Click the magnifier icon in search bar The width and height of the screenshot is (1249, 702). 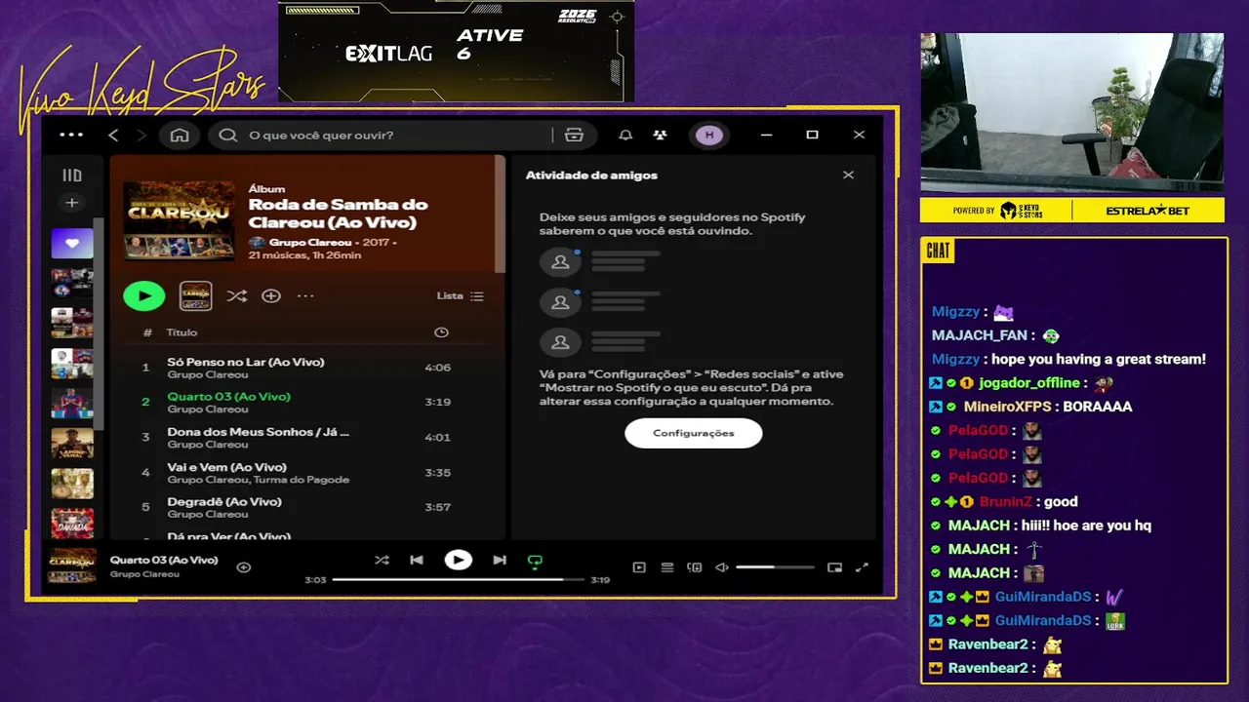(228, 135)
